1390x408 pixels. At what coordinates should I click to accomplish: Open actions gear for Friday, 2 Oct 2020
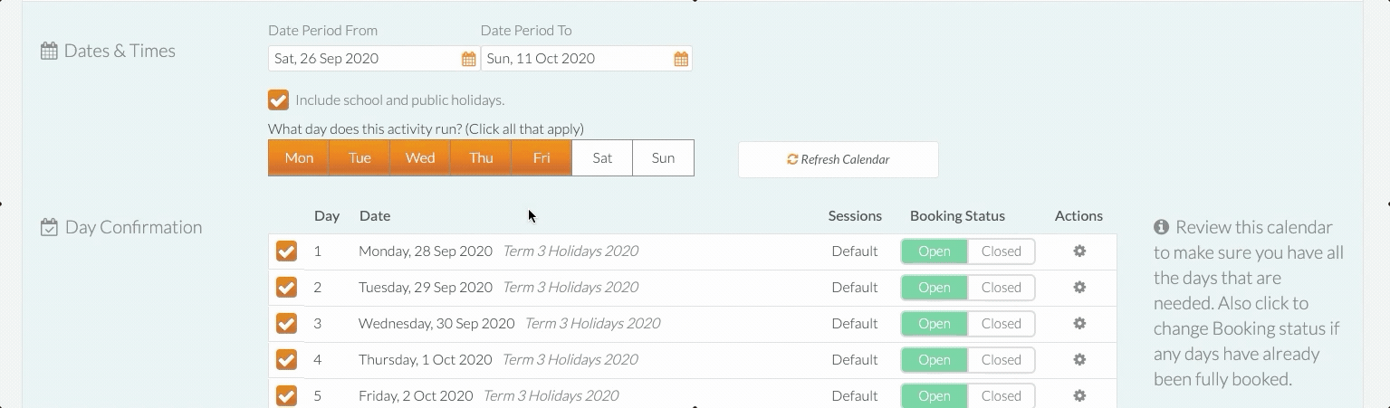1079,395
